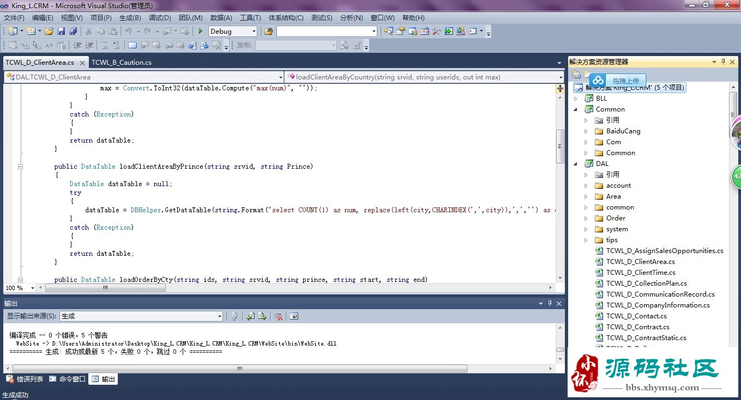Screen dimensions: 741x400
Task: Select TCWL_D_Contract.cs file
Action: tap(637, 327)
